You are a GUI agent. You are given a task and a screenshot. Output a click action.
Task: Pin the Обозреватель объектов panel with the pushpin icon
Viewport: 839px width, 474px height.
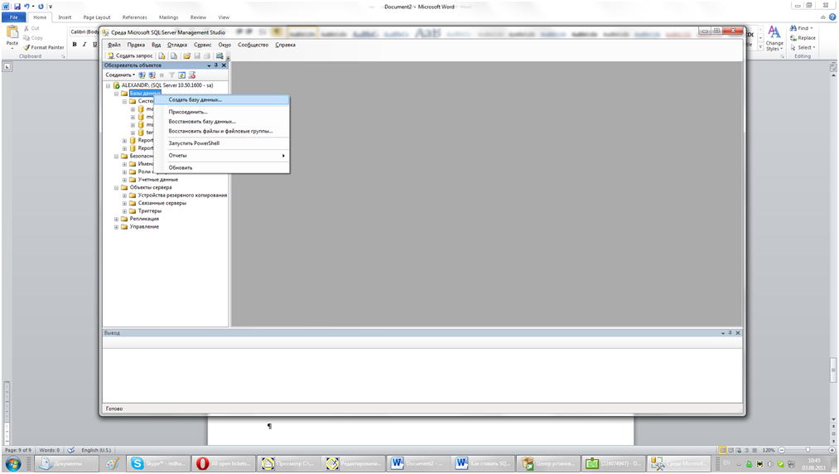click(216, 65)
